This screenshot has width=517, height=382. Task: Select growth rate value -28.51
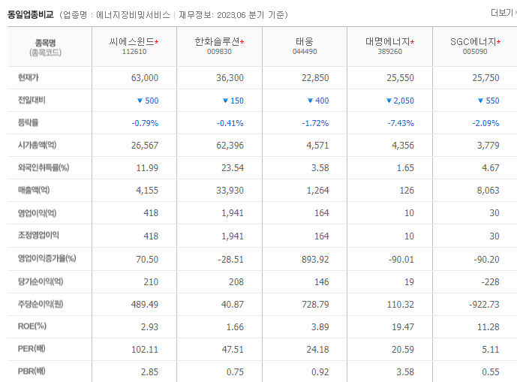[231, 259]
